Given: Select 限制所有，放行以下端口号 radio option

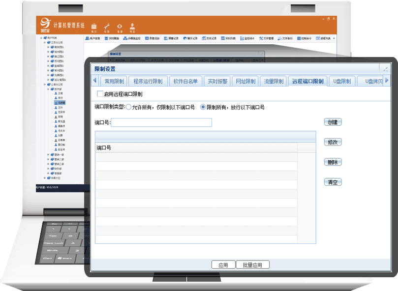Looking at the screenshot, I should [x=203, y=107].
